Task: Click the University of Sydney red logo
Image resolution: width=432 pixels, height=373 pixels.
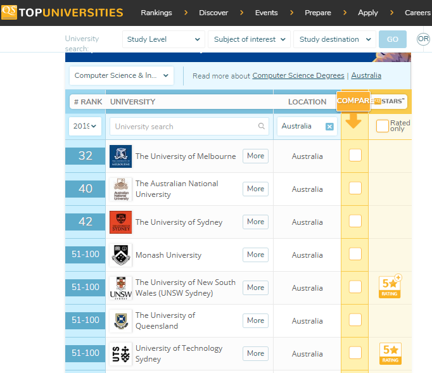Action: click(120, 222)
